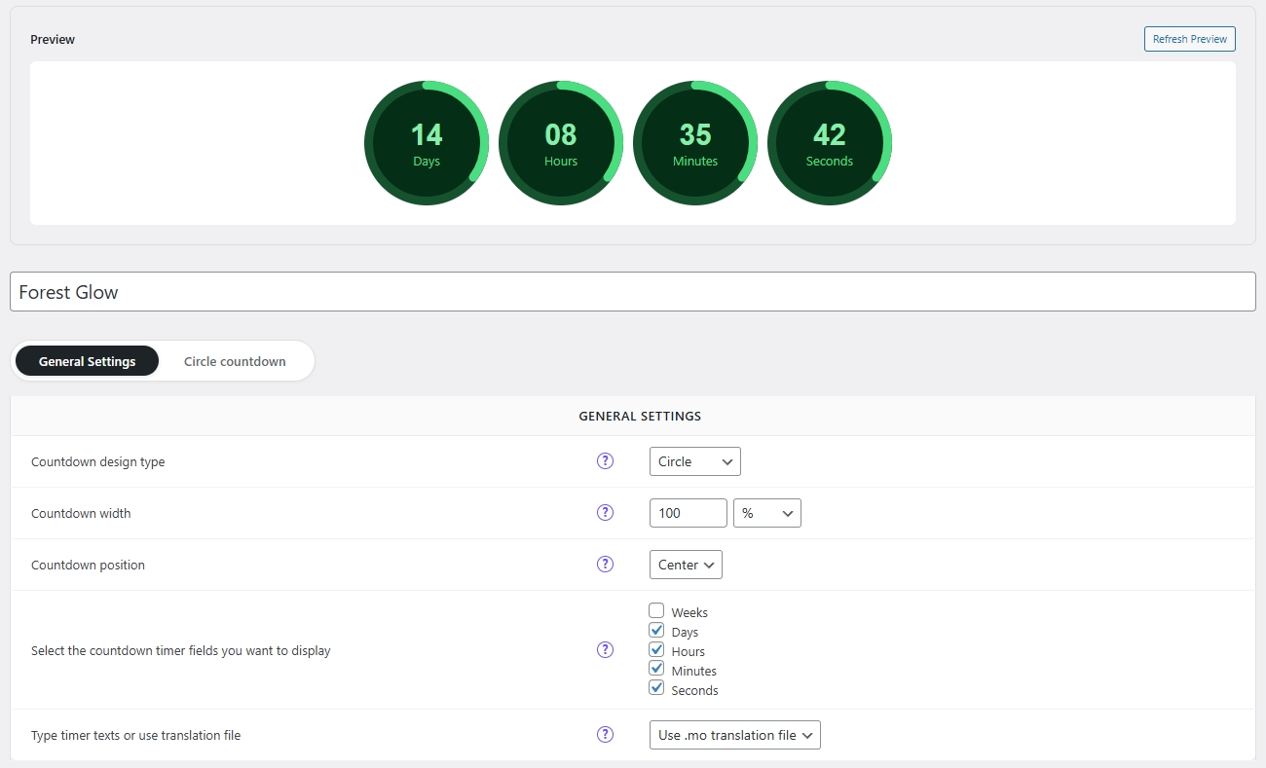Disable the Hours field checkbox

pyautogui.click(x=656, y=650)
